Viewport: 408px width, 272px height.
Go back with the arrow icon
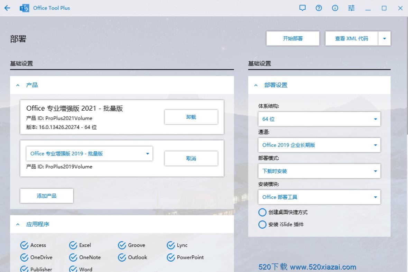(x=7, y=8)
